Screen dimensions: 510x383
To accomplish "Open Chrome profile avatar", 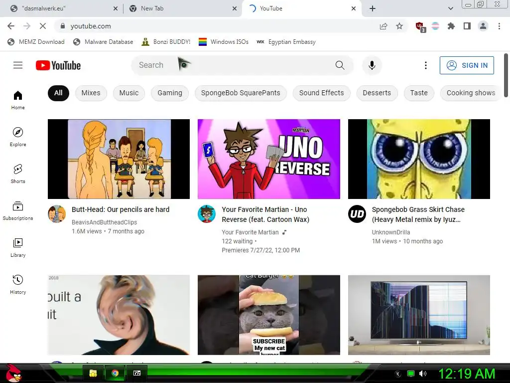I will pyautogui.click(x=483, y=26).
